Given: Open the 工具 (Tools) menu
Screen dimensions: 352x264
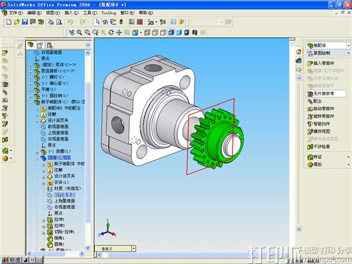Looking at the screenshot, I should pos(90,13).
